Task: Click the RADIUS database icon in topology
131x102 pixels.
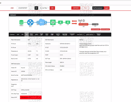Action: tap(21, 22)
